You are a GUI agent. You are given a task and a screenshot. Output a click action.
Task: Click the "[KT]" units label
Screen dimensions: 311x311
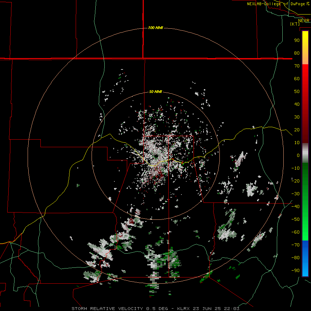[295, 24]
